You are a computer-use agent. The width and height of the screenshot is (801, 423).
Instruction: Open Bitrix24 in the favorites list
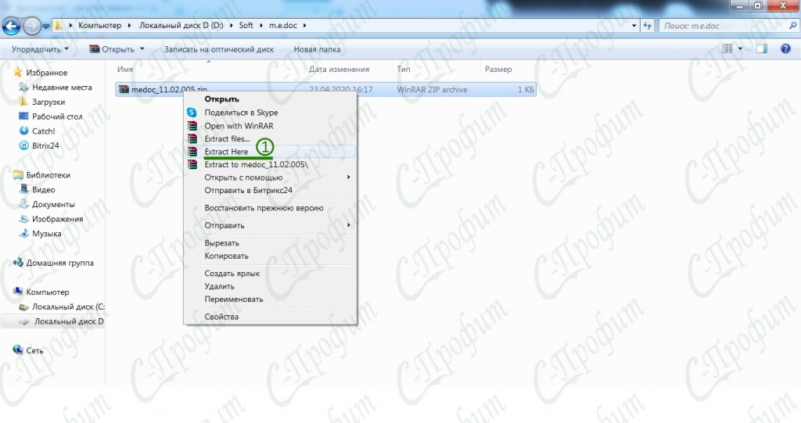pos(45,145)
